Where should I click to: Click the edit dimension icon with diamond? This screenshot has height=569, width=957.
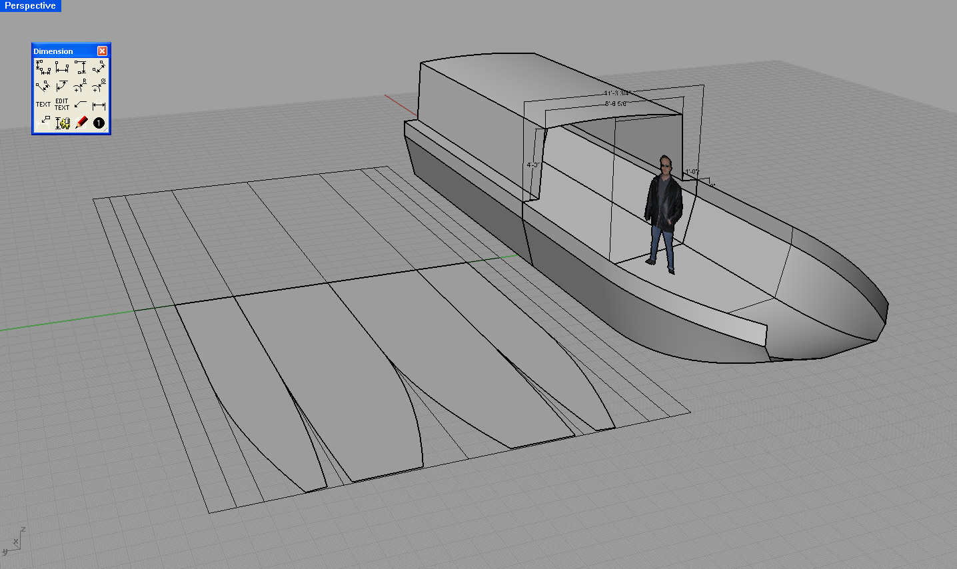point(99,105)
